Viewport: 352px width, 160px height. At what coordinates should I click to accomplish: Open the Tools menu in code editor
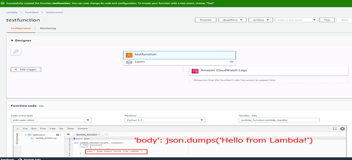point(70,128)
